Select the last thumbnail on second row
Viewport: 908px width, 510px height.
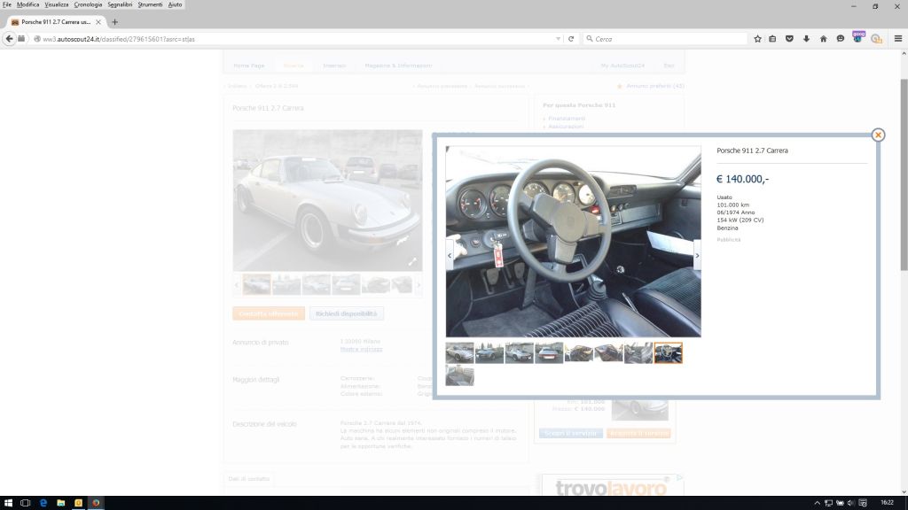pos(460,375)
